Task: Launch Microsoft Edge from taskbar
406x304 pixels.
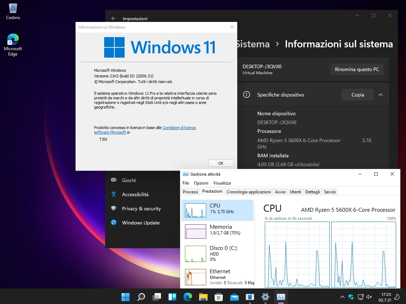Action: tap(188, 297)
